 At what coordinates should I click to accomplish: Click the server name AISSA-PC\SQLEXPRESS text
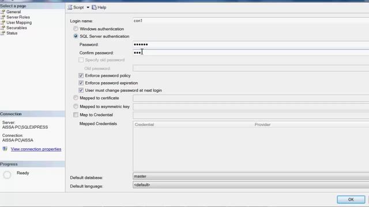coord(25,127)
